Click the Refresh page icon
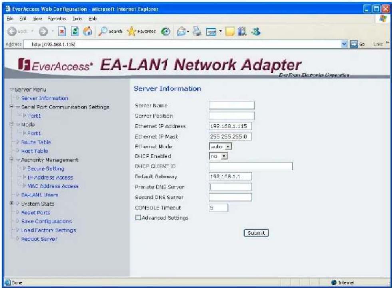This screenshot has width=392, height=288. [x=75, y=32]
